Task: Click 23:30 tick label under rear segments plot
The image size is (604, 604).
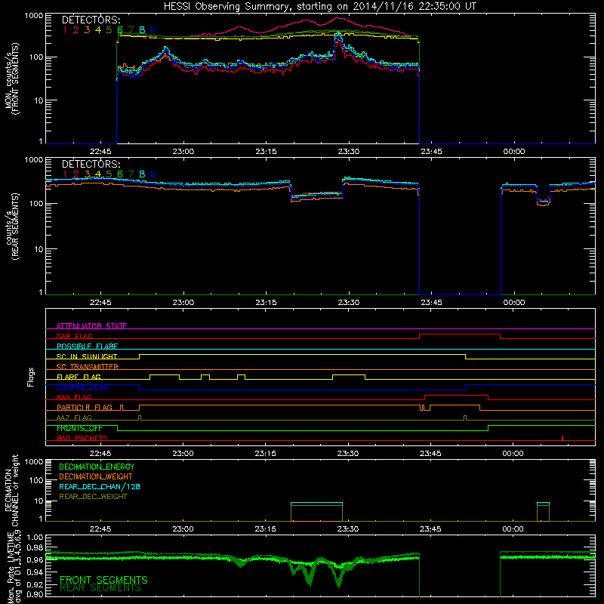Action: (x=349, y=303)
